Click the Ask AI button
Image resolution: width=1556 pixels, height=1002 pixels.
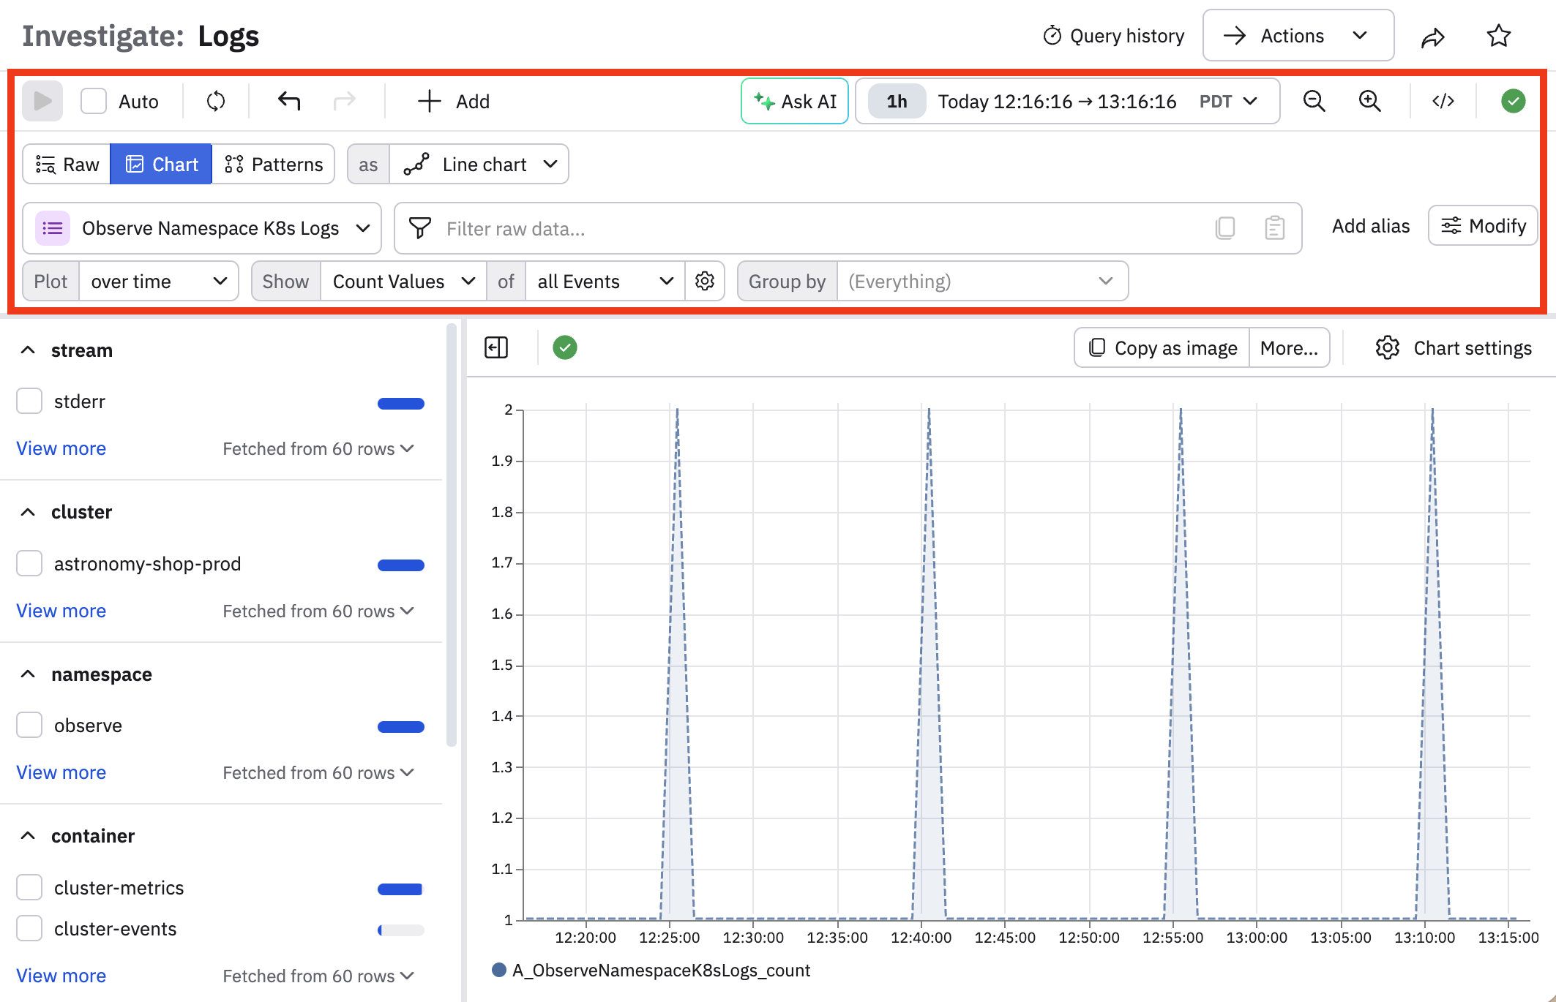[x=795, y=101]
